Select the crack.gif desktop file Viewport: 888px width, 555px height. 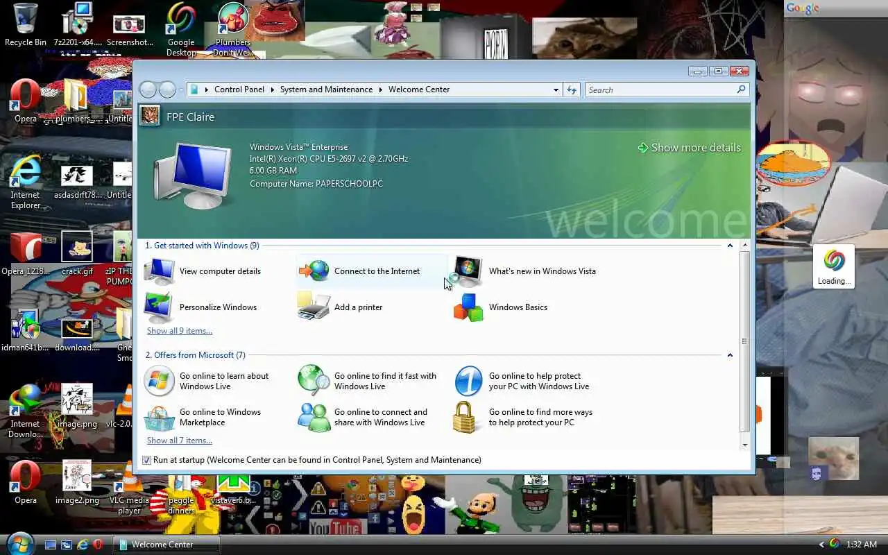(x=77, y=253)
